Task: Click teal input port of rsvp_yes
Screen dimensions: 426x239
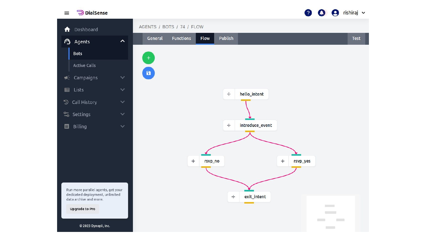Action: [296, 155]
